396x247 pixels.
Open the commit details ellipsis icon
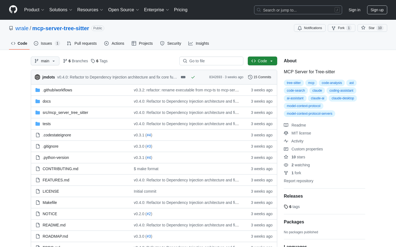183,77
